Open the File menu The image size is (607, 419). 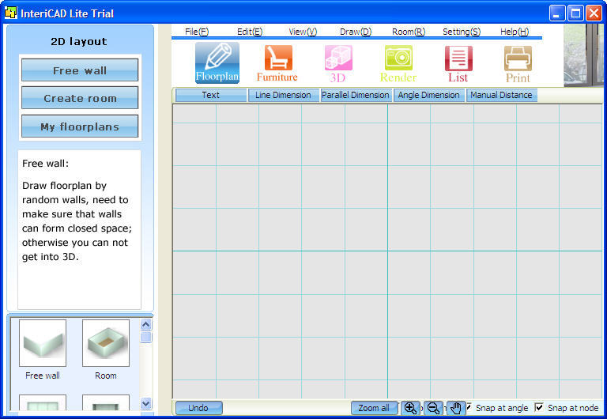tap(197, 32)
